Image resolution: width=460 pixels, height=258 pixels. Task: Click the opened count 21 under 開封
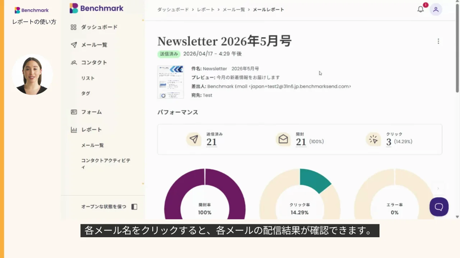click(x=301, y=142)
